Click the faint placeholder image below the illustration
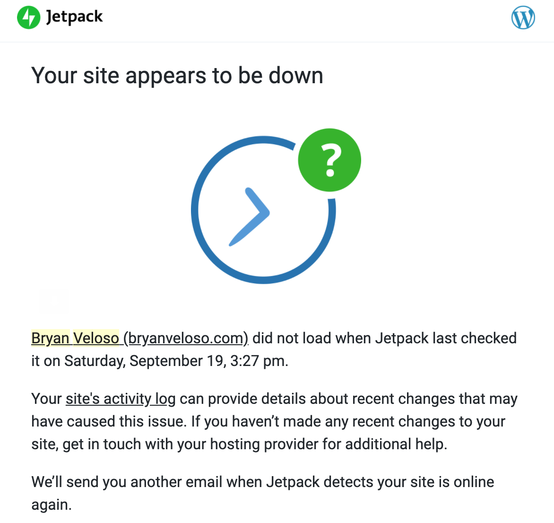This screenshot has height=523, width=554. click(54, 301)
